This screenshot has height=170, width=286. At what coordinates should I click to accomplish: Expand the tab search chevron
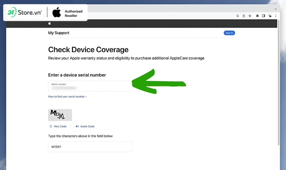point(276,9)
